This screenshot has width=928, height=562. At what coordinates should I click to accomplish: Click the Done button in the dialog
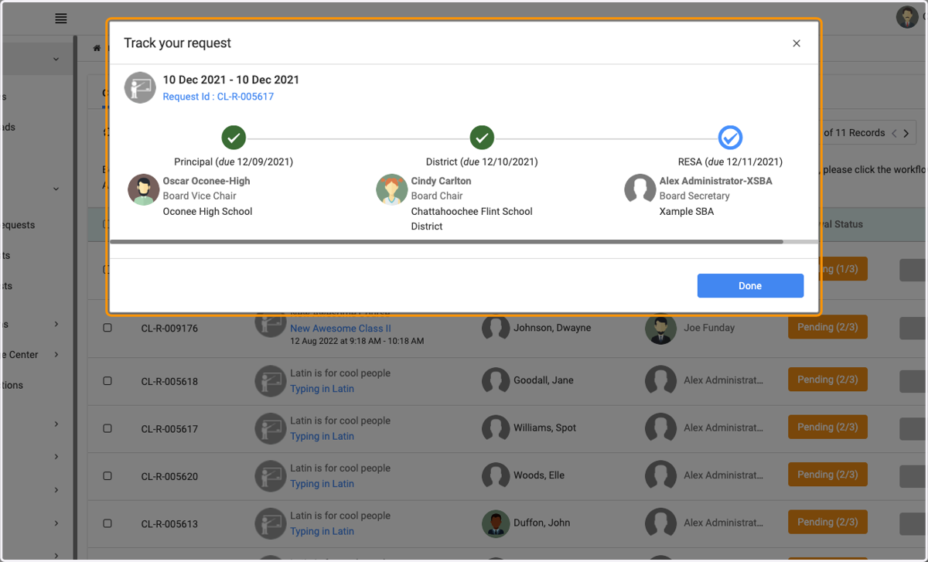point(750,285)
